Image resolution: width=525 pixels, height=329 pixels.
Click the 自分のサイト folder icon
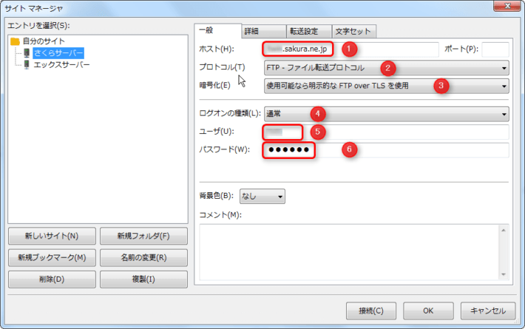tap(15, 41)
